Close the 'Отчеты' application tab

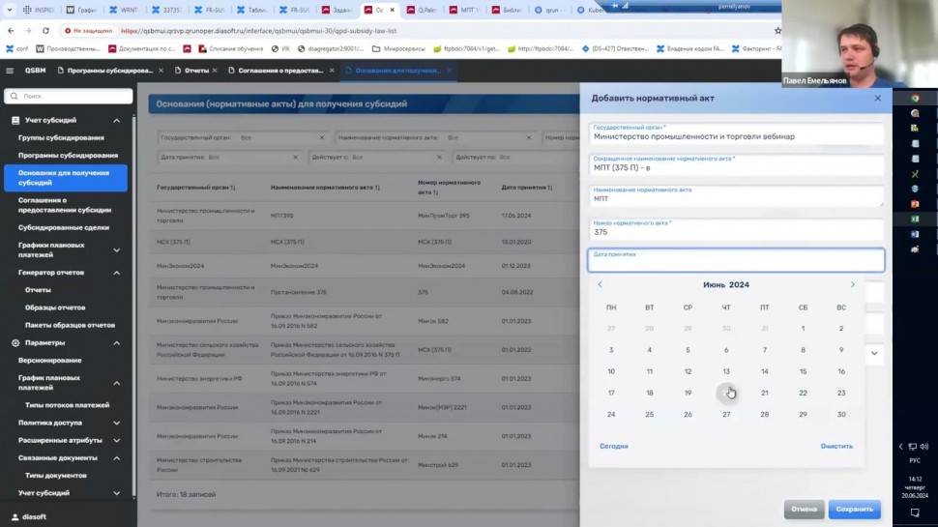tap(217, 71)
